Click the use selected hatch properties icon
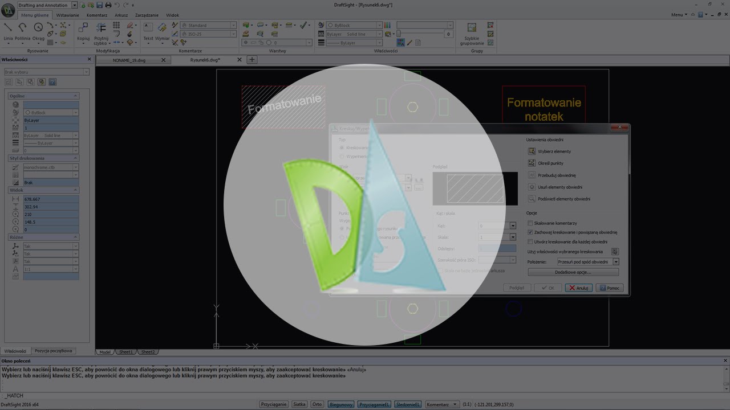 click(x=615, y=251)
